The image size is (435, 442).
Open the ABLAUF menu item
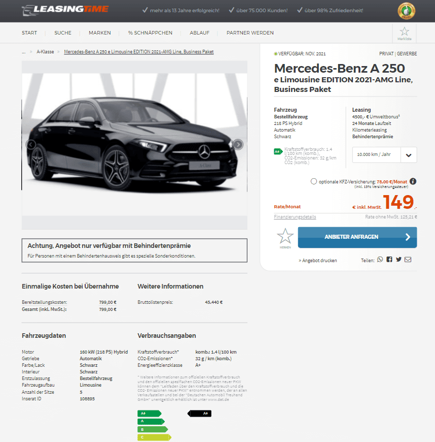coord(199,33)
